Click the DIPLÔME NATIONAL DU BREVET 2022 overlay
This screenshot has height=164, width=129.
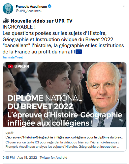coord(45,102)
